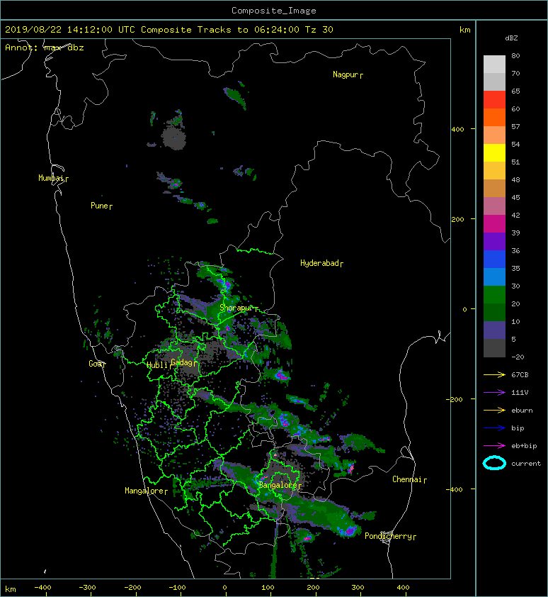Click the 300 tick on horizontal axis
The image size is (548, 597).
click(358, 588)
